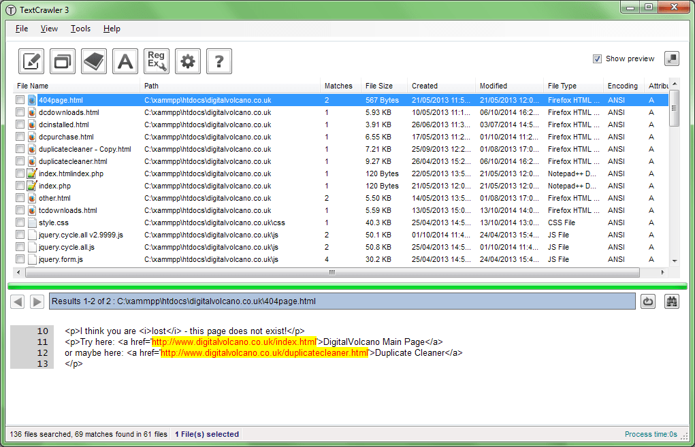
Task: Open the View menu
Action: pos(49,29)
